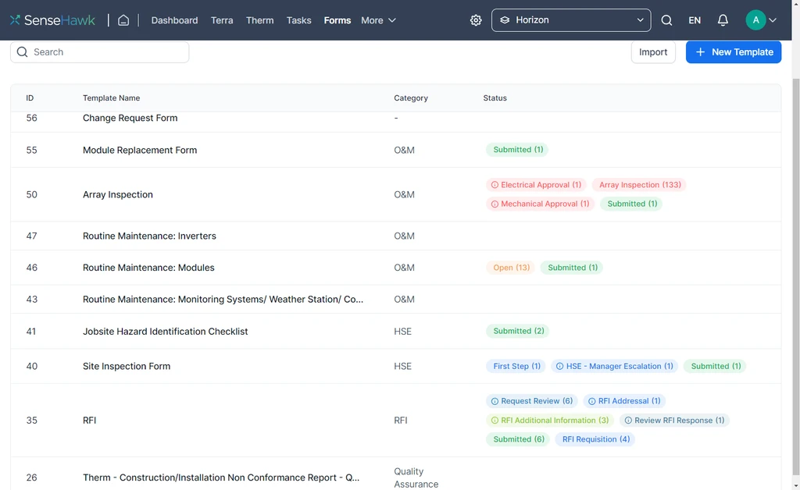Open the Horizon project dropdown
This screenshot has height=490, width=800.
tap(571, 20)
